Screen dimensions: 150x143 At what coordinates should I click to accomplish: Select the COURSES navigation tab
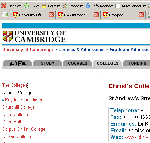point(77,63)
